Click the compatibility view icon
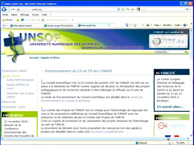Viewport: 194px width, 145px height. [123, 9]
